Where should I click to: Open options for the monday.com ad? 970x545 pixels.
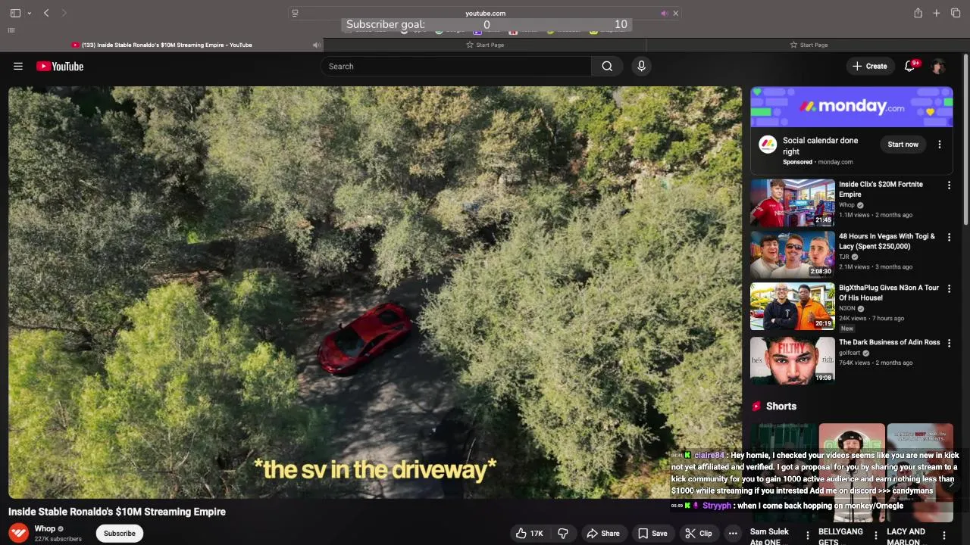pos(940,145)
